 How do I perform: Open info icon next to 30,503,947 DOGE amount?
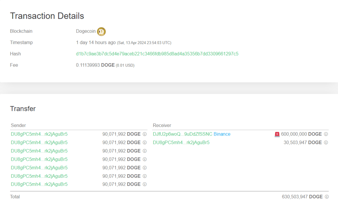coord(326,142)
